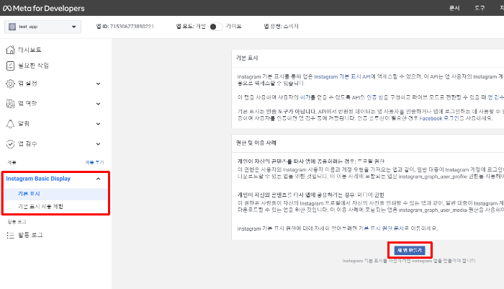Click the 알림 bell icon
This screenshot has height=289, width=504.
(x=10, y=124)
